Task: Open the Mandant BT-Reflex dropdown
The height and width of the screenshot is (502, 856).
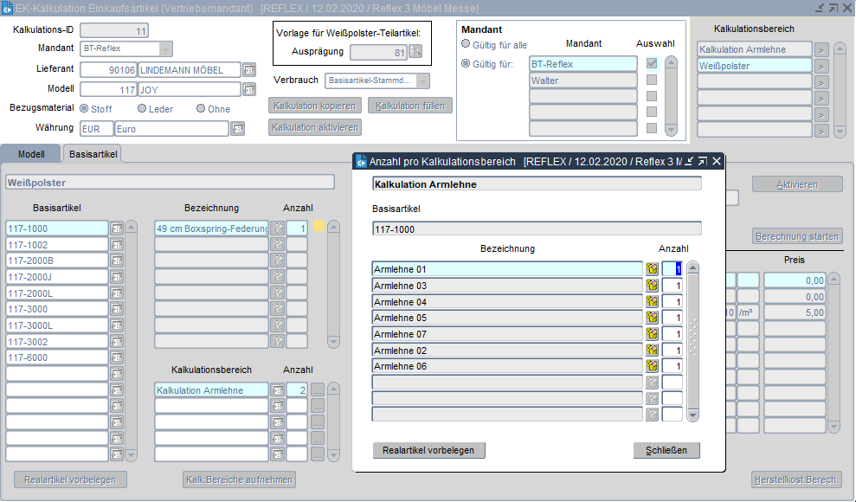Action: [166, 48]
